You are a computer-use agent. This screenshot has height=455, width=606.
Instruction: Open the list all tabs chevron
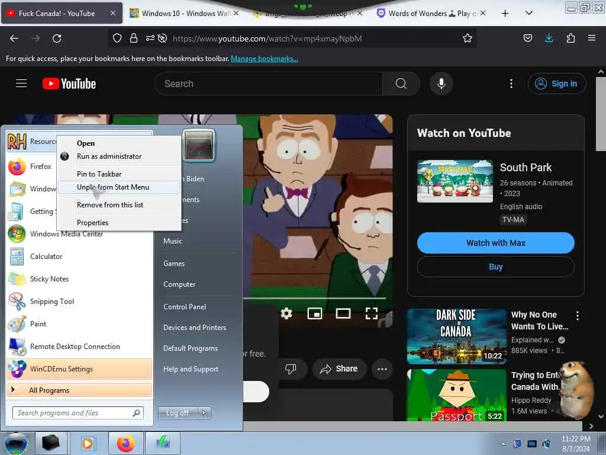[x=529, y=13]
